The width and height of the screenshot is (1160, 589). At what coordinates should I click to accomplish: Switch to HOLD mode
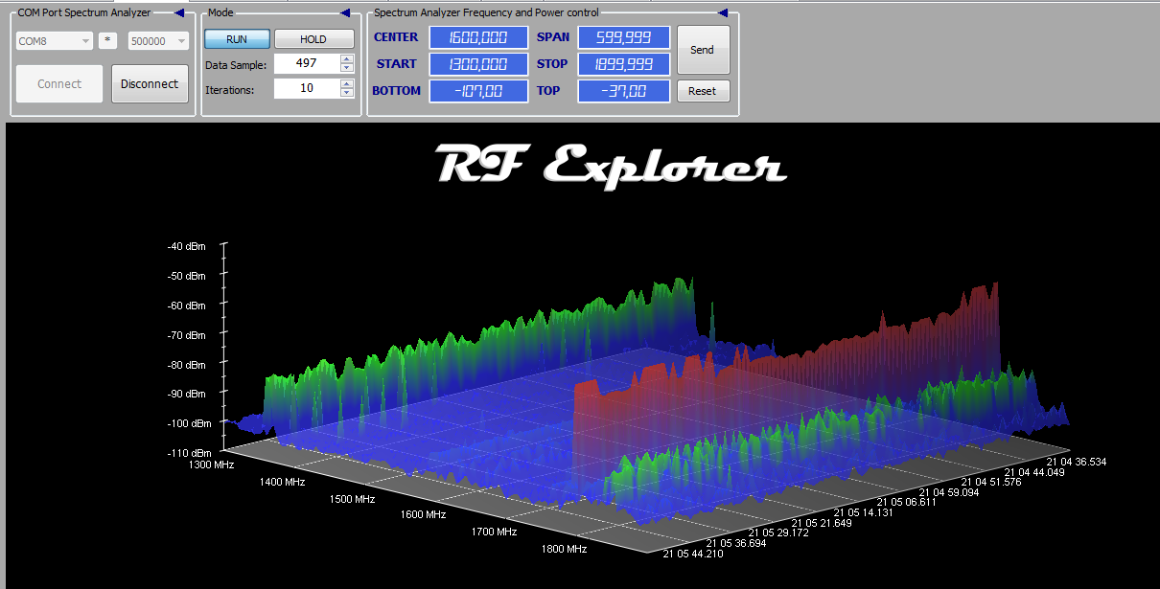coord(313,39)
